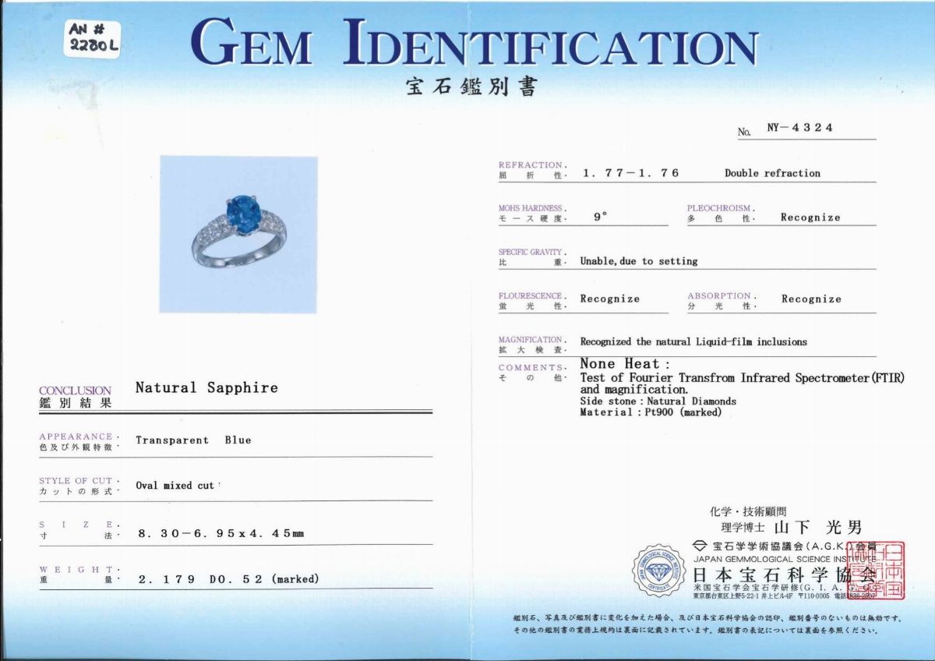The width and height of the screenshot is (935, 661).
Task: Click the refraction value 1.77-1.76
Action: coord(630,173)
